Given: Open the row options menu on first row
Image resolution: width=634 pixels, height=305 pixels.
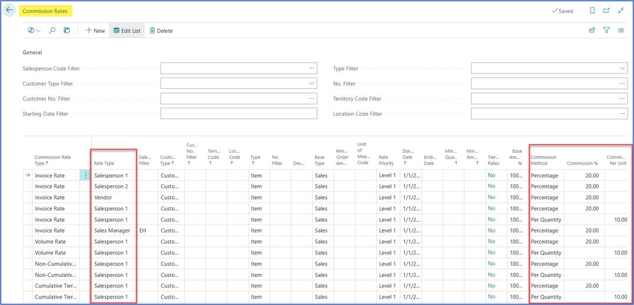Looking at the screenshot, I should click(85, 176).
